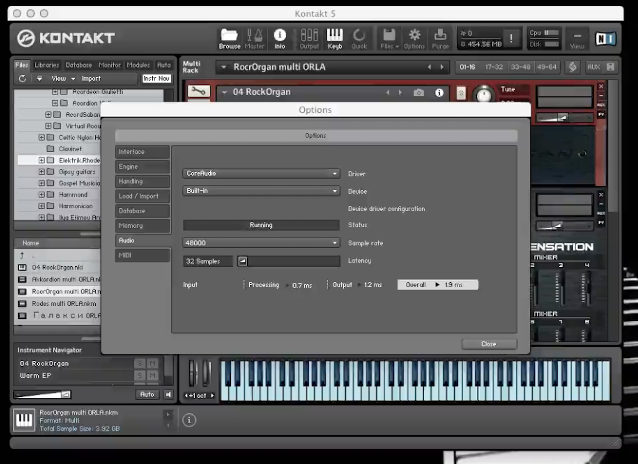Open the View dropdown in browser
638x464 pixels.
pos(63,78)
